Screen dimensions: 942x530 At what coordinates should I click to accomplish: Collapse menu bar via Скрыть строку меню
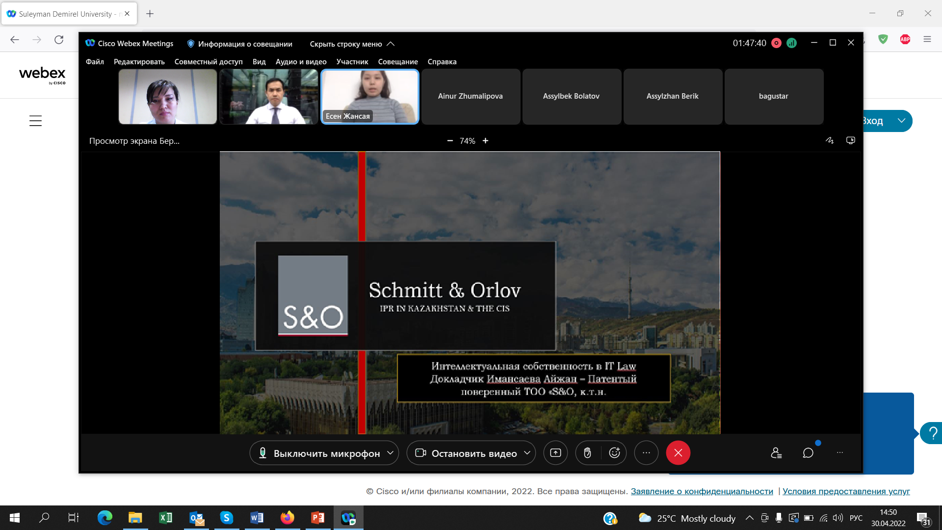point(352,44)
